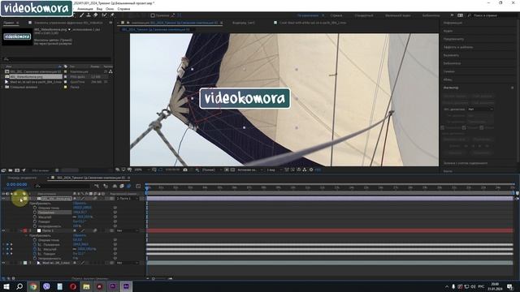The height and width of the screenshot is (292, 520).
Task: Open the active camera view dropdown
Action: 250,170
